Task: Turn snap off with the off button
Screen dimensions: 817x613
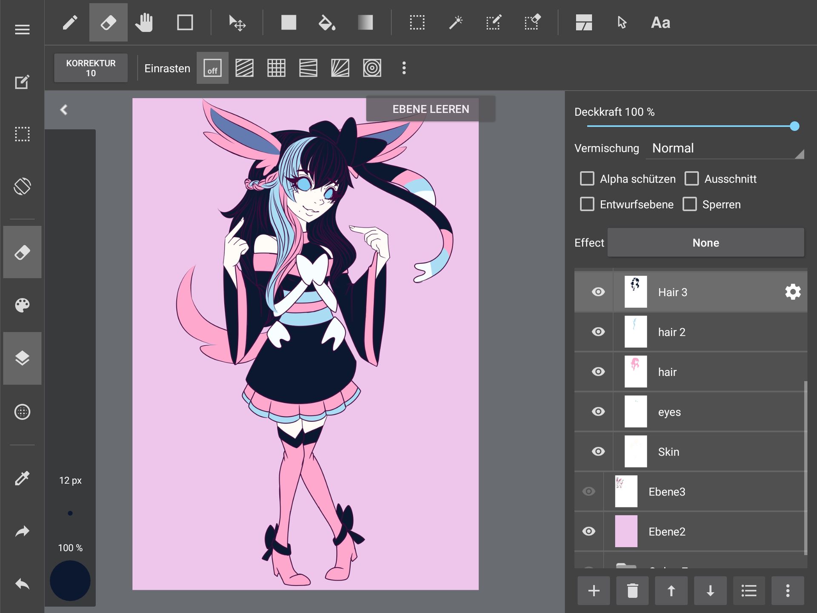Action: 212,68
